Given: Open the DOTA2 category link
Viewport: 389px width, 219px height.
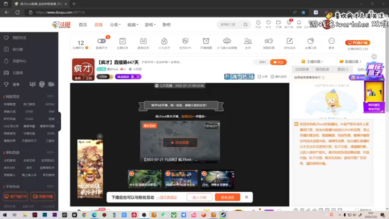Looking at the screenshot, I should point(50,104).
